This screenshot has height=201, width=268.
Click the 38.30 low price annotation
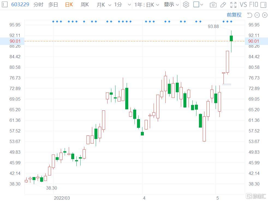tap(52, 188)
